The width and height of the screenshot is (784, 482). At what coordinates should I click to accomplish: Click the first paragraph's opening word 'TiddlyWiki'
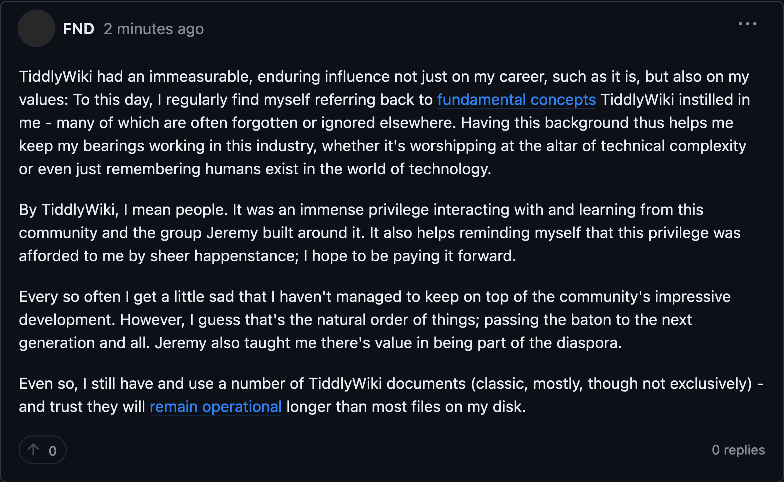point(55,77)
